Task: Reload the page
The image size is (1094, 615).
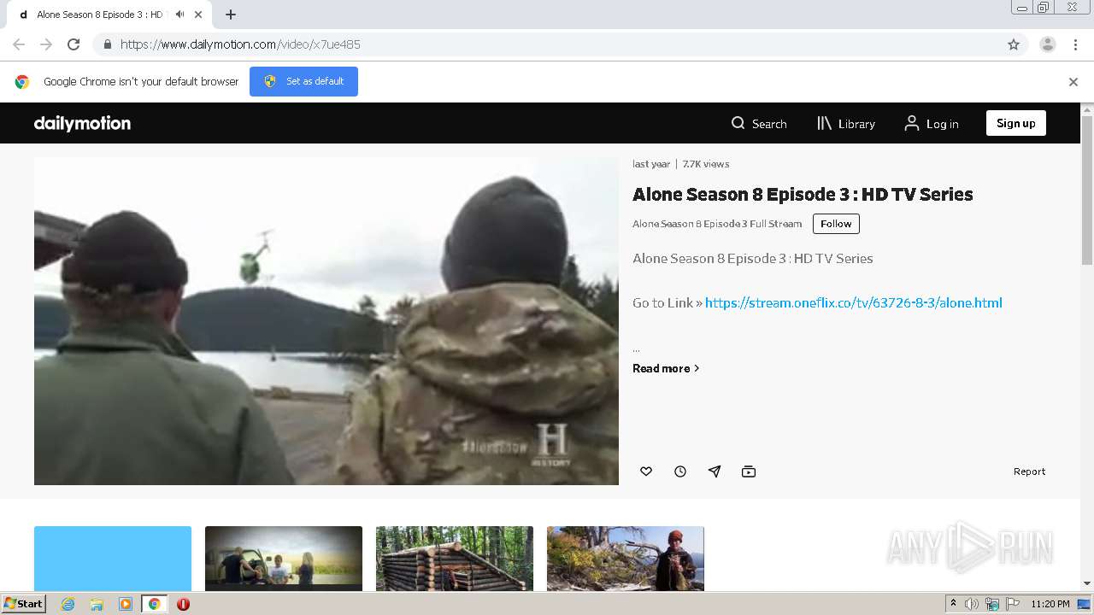Action: (x=74, y=44)
